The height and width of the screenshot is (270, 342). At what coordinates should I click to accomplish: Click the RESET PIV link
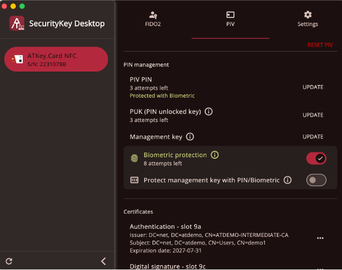320,45
